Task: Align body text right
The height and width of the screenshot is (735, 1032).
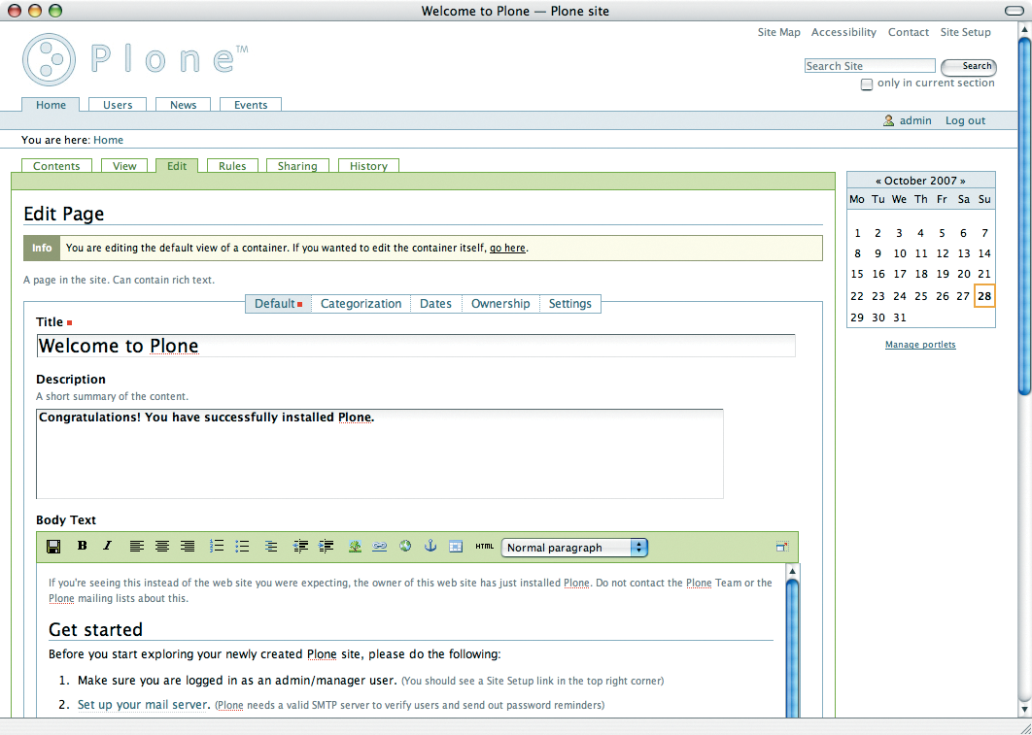Action: click(x=188, y=546)
